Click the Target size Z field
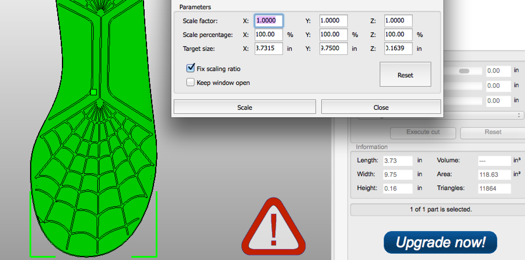Screen dimensions: 525x260 pos(398,48)
